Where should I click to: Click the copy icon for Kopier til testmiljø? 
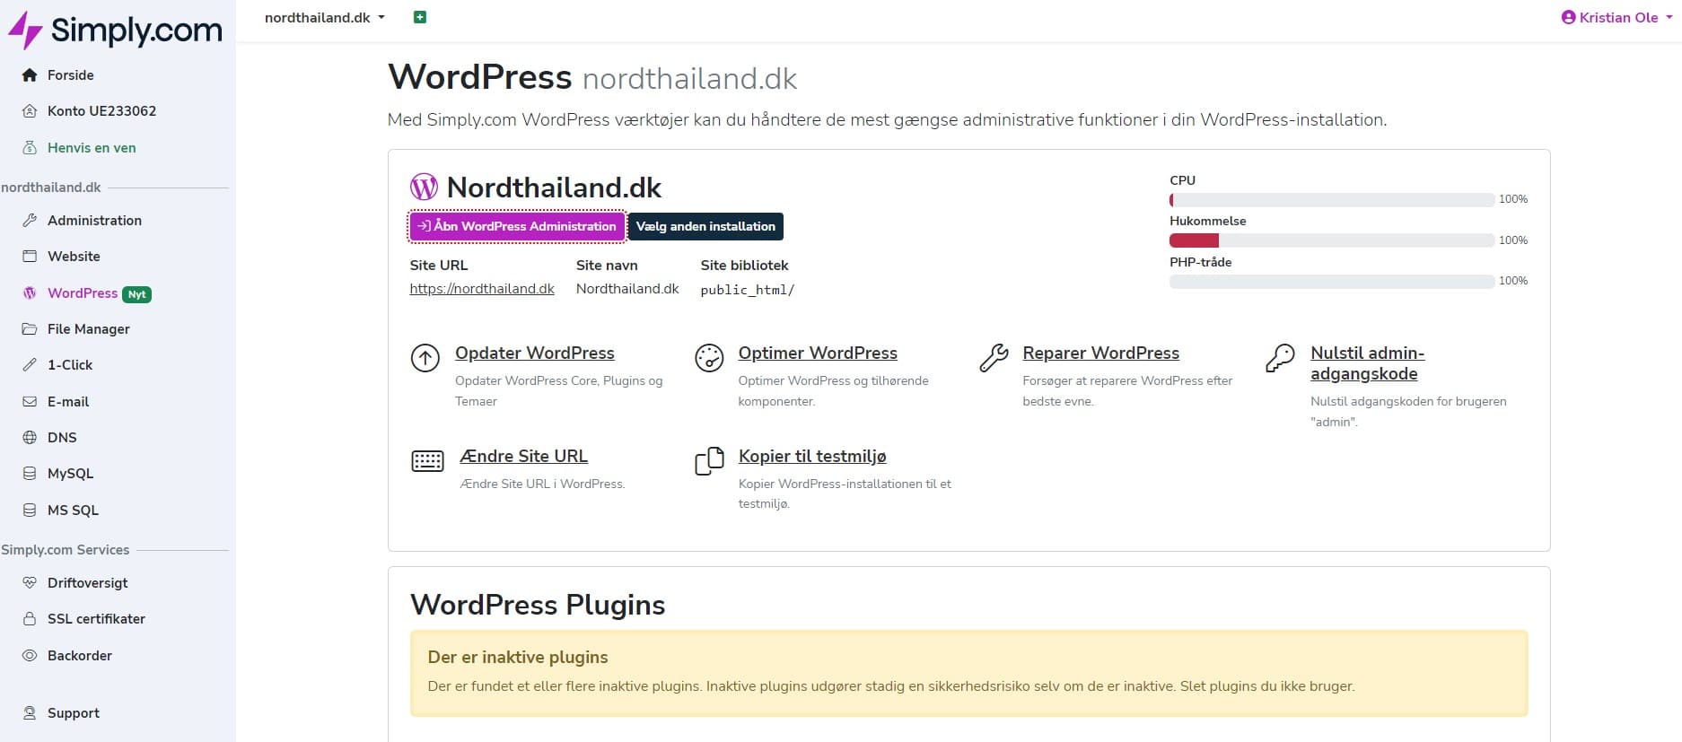(709, 461)
